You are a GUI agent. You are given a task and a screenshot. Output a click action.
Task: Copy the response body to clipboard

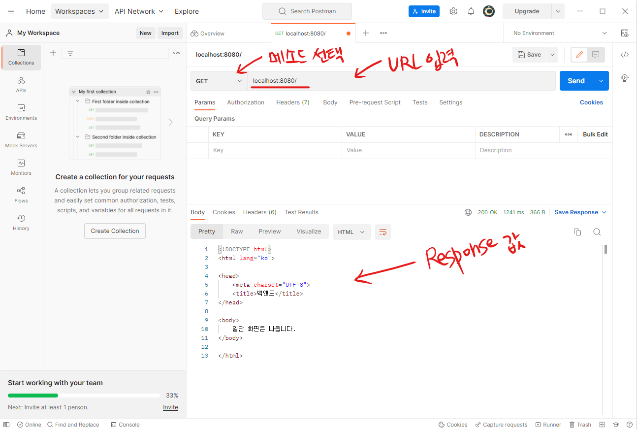click(577, 232)
